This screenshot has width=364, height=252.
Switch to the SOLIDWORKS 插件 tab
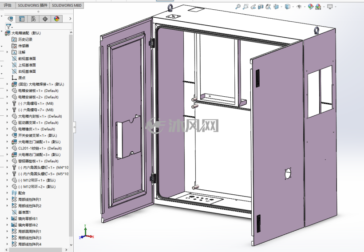(x=32, y=5)
